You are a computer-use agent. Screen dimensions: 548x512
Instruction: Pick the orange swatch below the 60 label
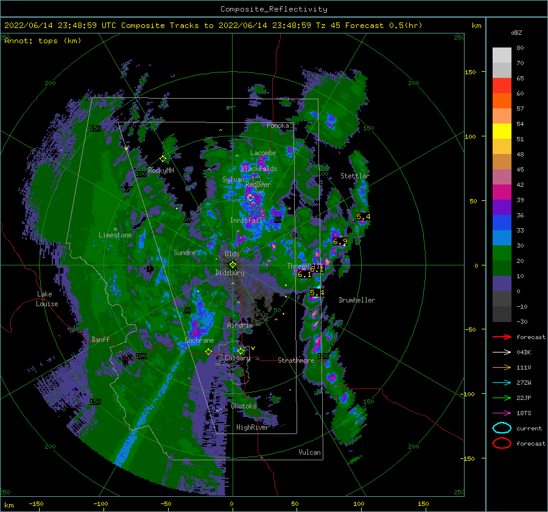502,101
